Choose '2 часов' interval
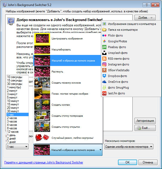Image resolution: width=162 pixels, height=169 pixels. (18, 118)
